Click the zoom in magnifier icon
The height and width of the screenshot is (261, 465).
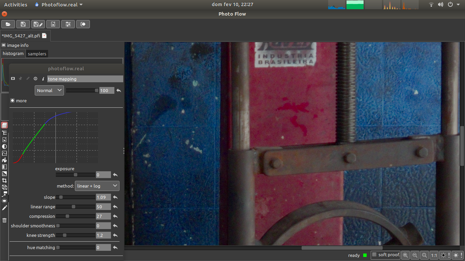(x=405, y=255)
